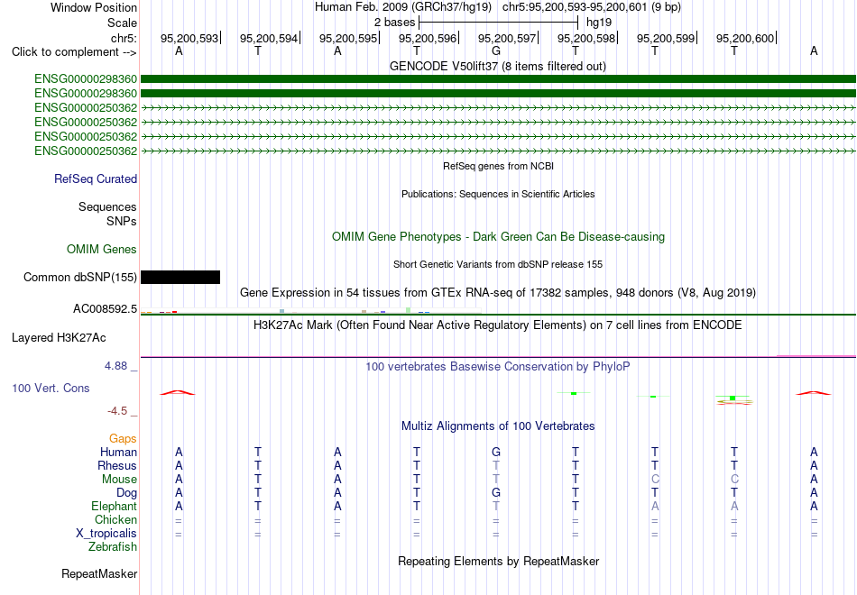Image resolution: width=857 pixels, height=595 pixels.
Task: Click the 'RefSeq genes from NCBI' track title
Action: click(x=498, y=166)
